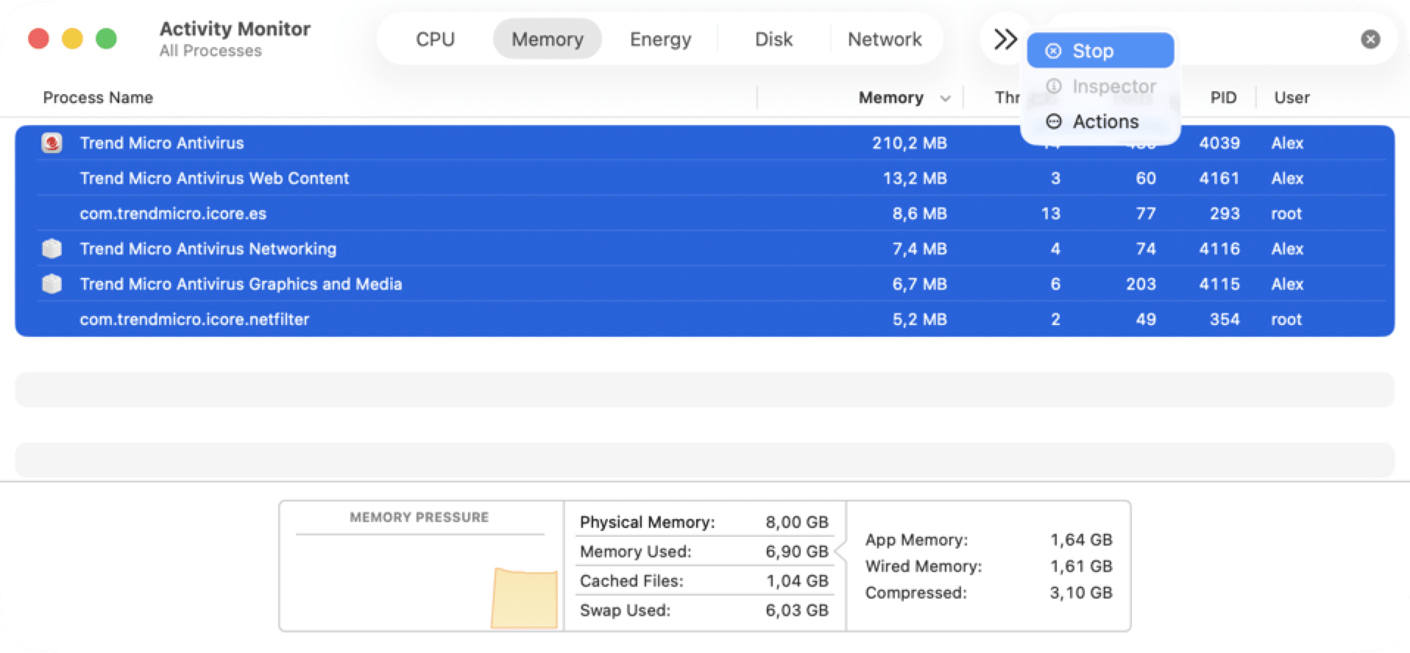Click the toolbar overflow chevron button

[x=1005, y=39]
